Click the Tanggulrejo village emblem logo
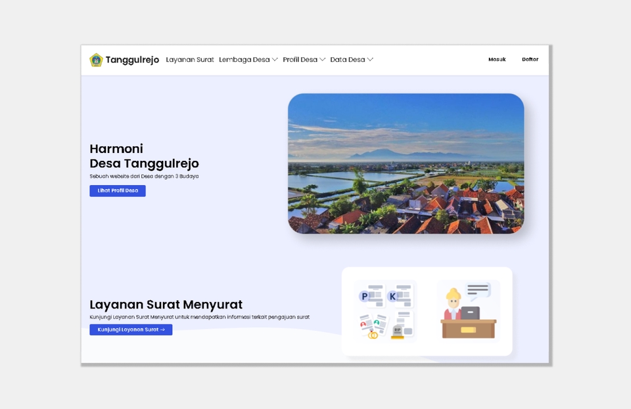Image resolution: width=631 pixels, height=409 pixels. coord(96,60)
